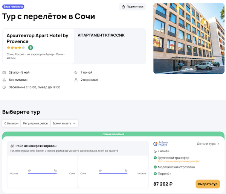
Task: Click the share icon next to Поделиться
Action: (x=123, y=6)
